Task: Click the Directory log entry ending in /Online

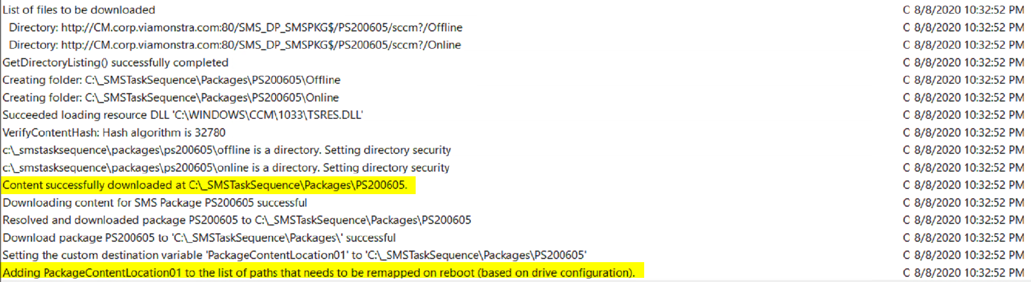Action: 234,45
